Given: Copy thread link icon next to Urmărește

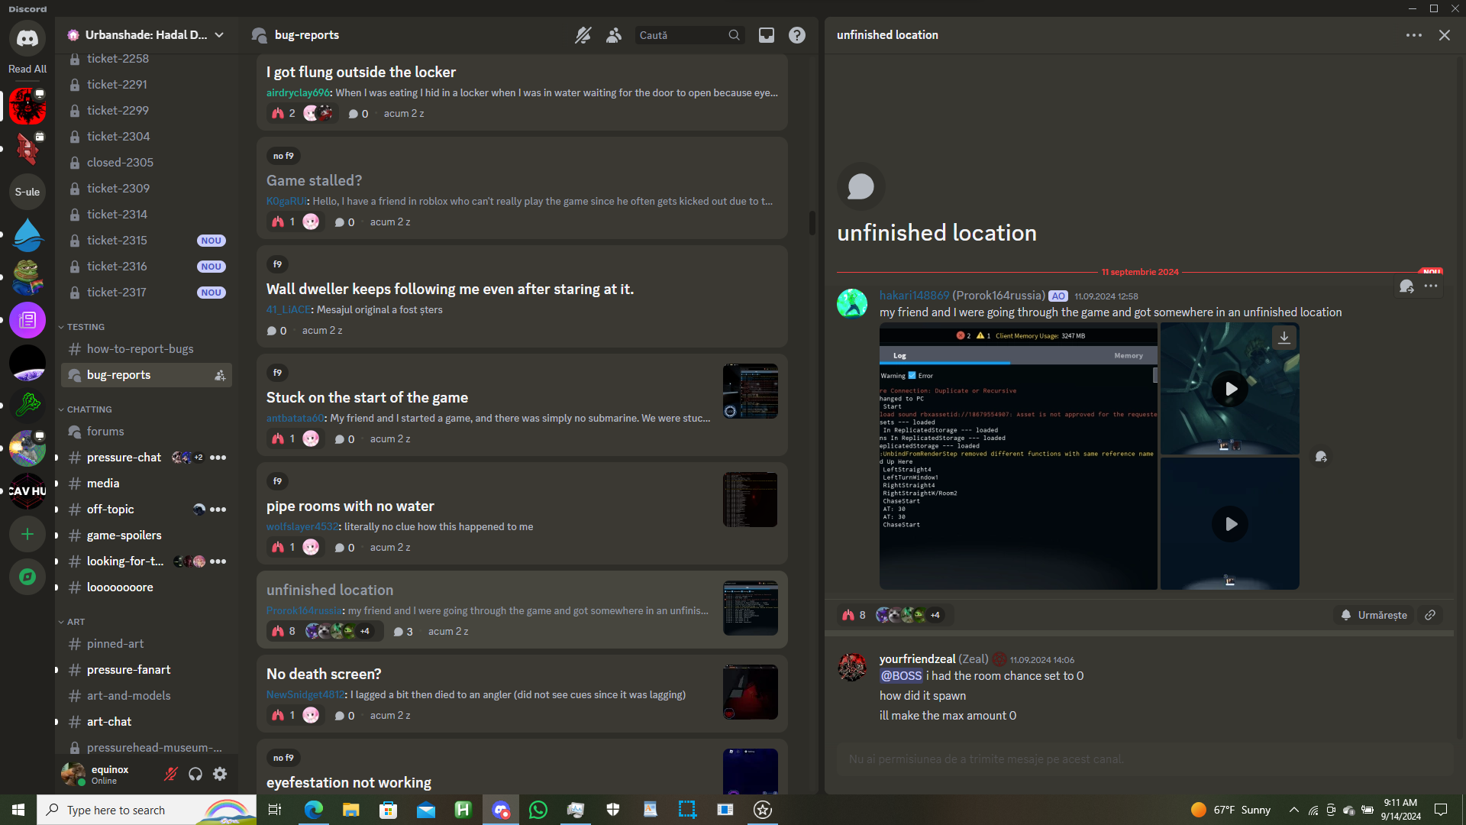Looking at the screenshot, I should 1430,615.
